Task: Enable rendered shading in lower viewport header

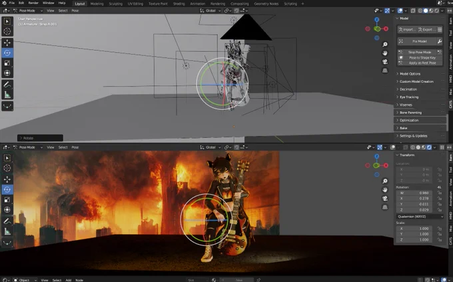Action: 429,147
